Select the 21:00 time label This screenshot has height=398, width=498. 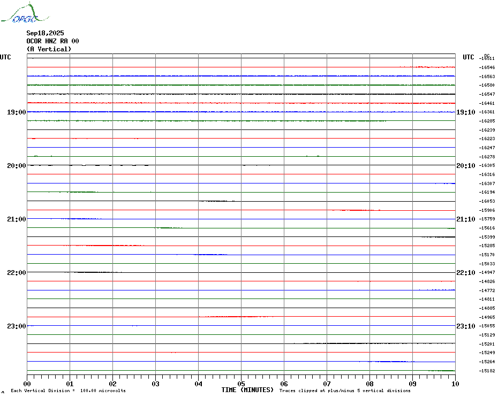pos(17,219)
